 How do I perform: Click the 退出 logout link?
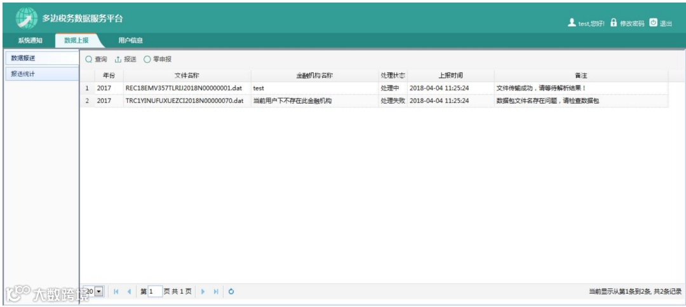coord(666,24)
